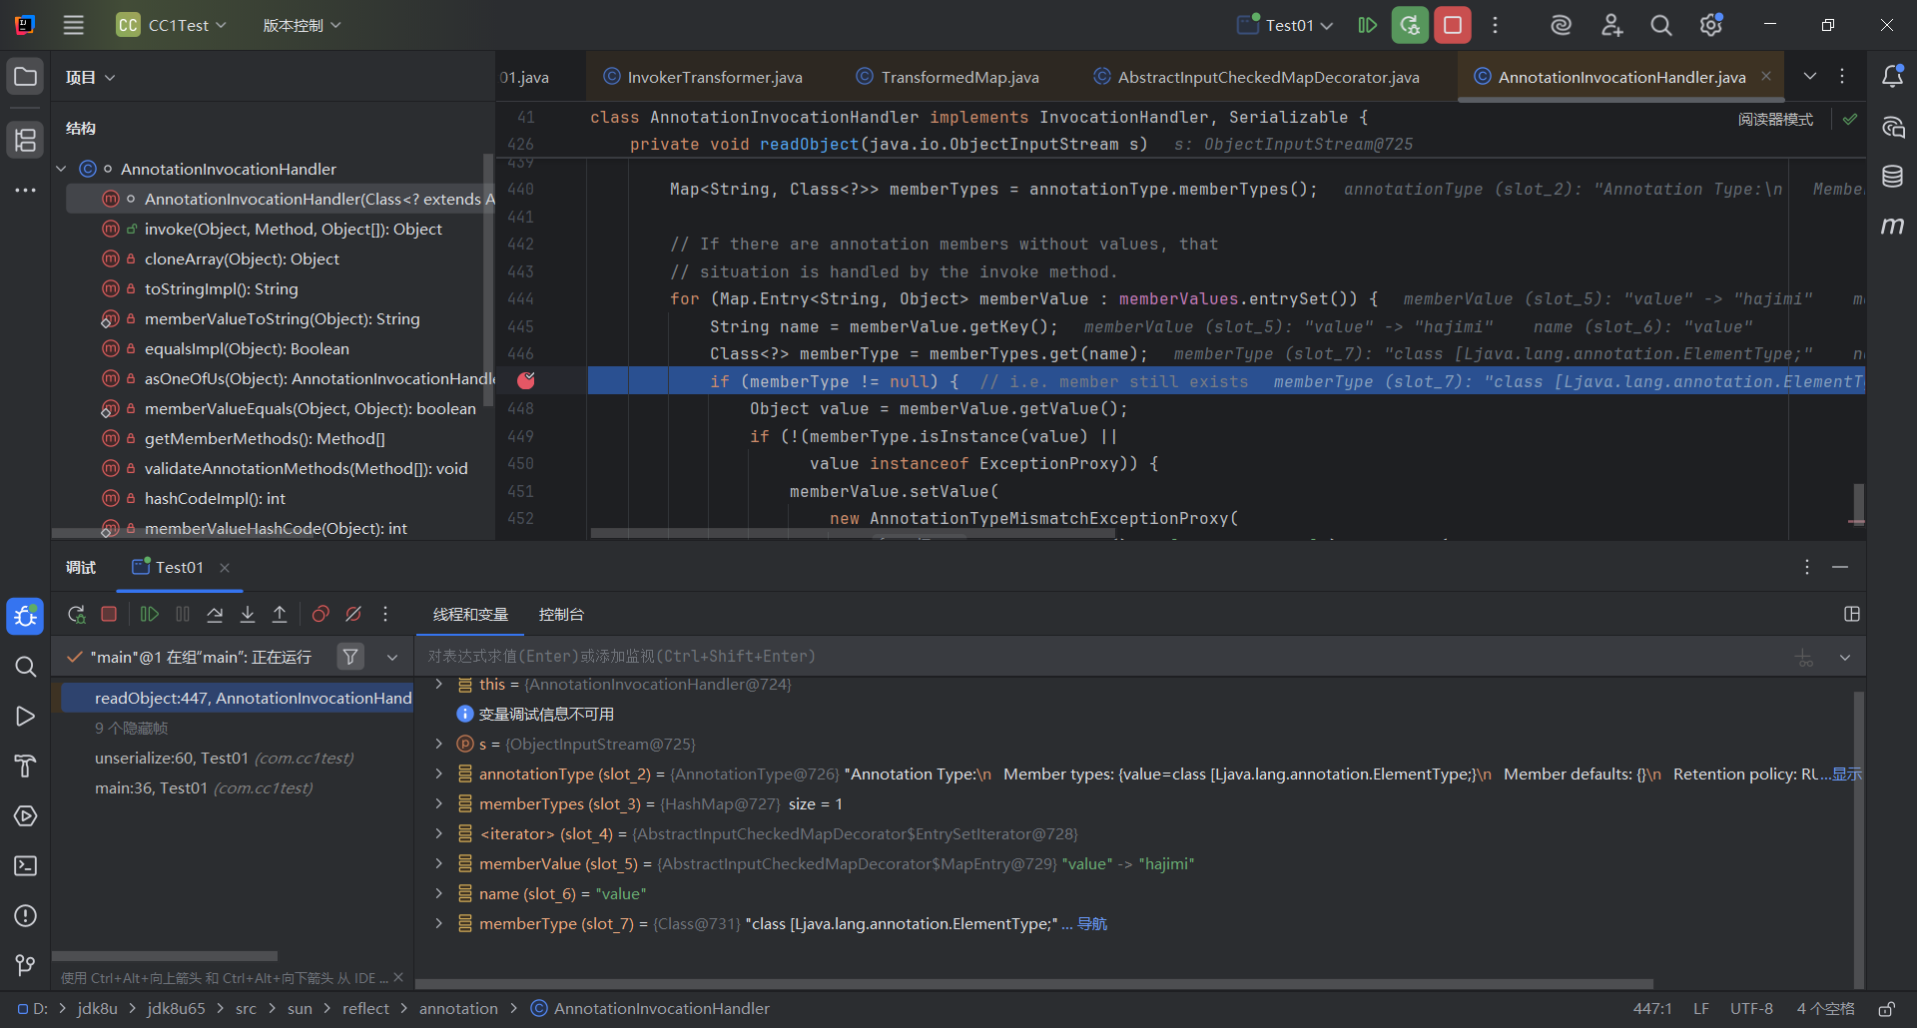Viewport: 1917px width, 1028px height.
Task: Open Problems tool window
Action: [26, 915]
